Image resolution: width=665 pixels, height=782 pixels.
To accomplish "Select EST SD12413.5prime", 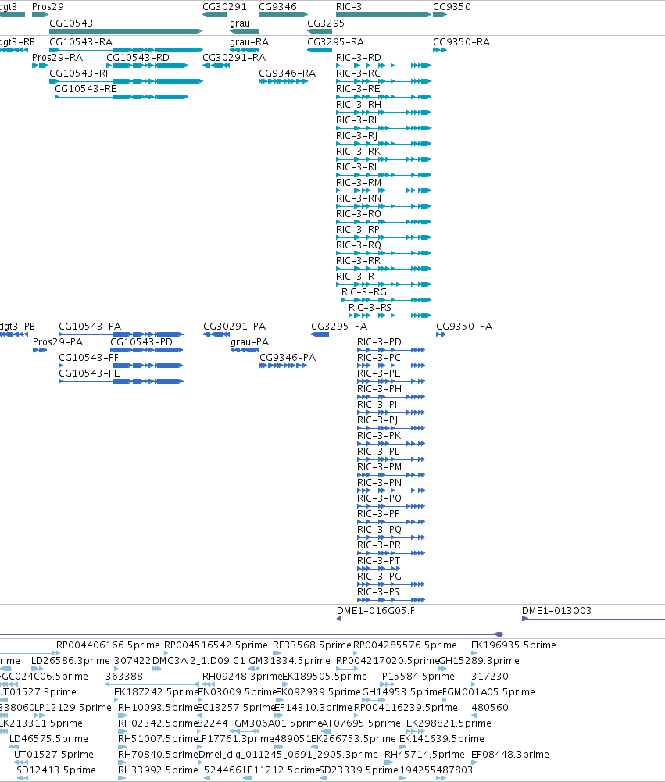I will pos(56,770).
